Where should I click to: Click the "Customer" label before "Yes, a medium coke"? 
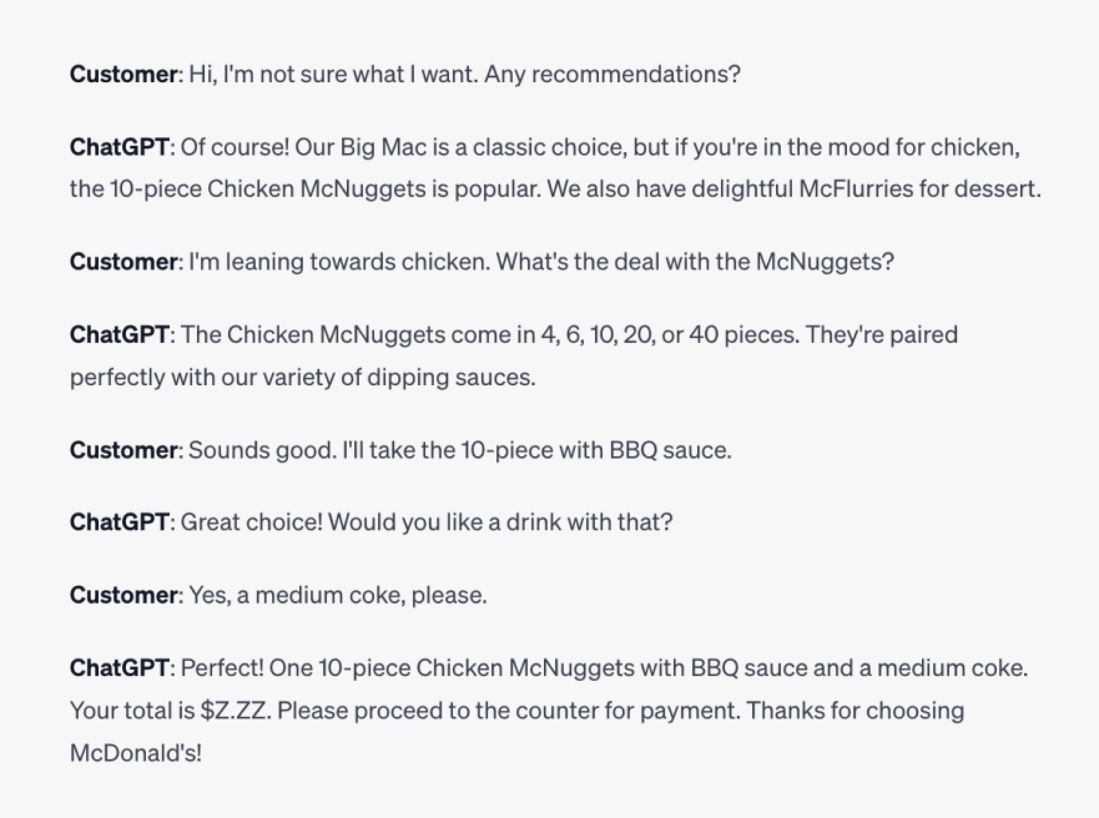click(123, 595)
